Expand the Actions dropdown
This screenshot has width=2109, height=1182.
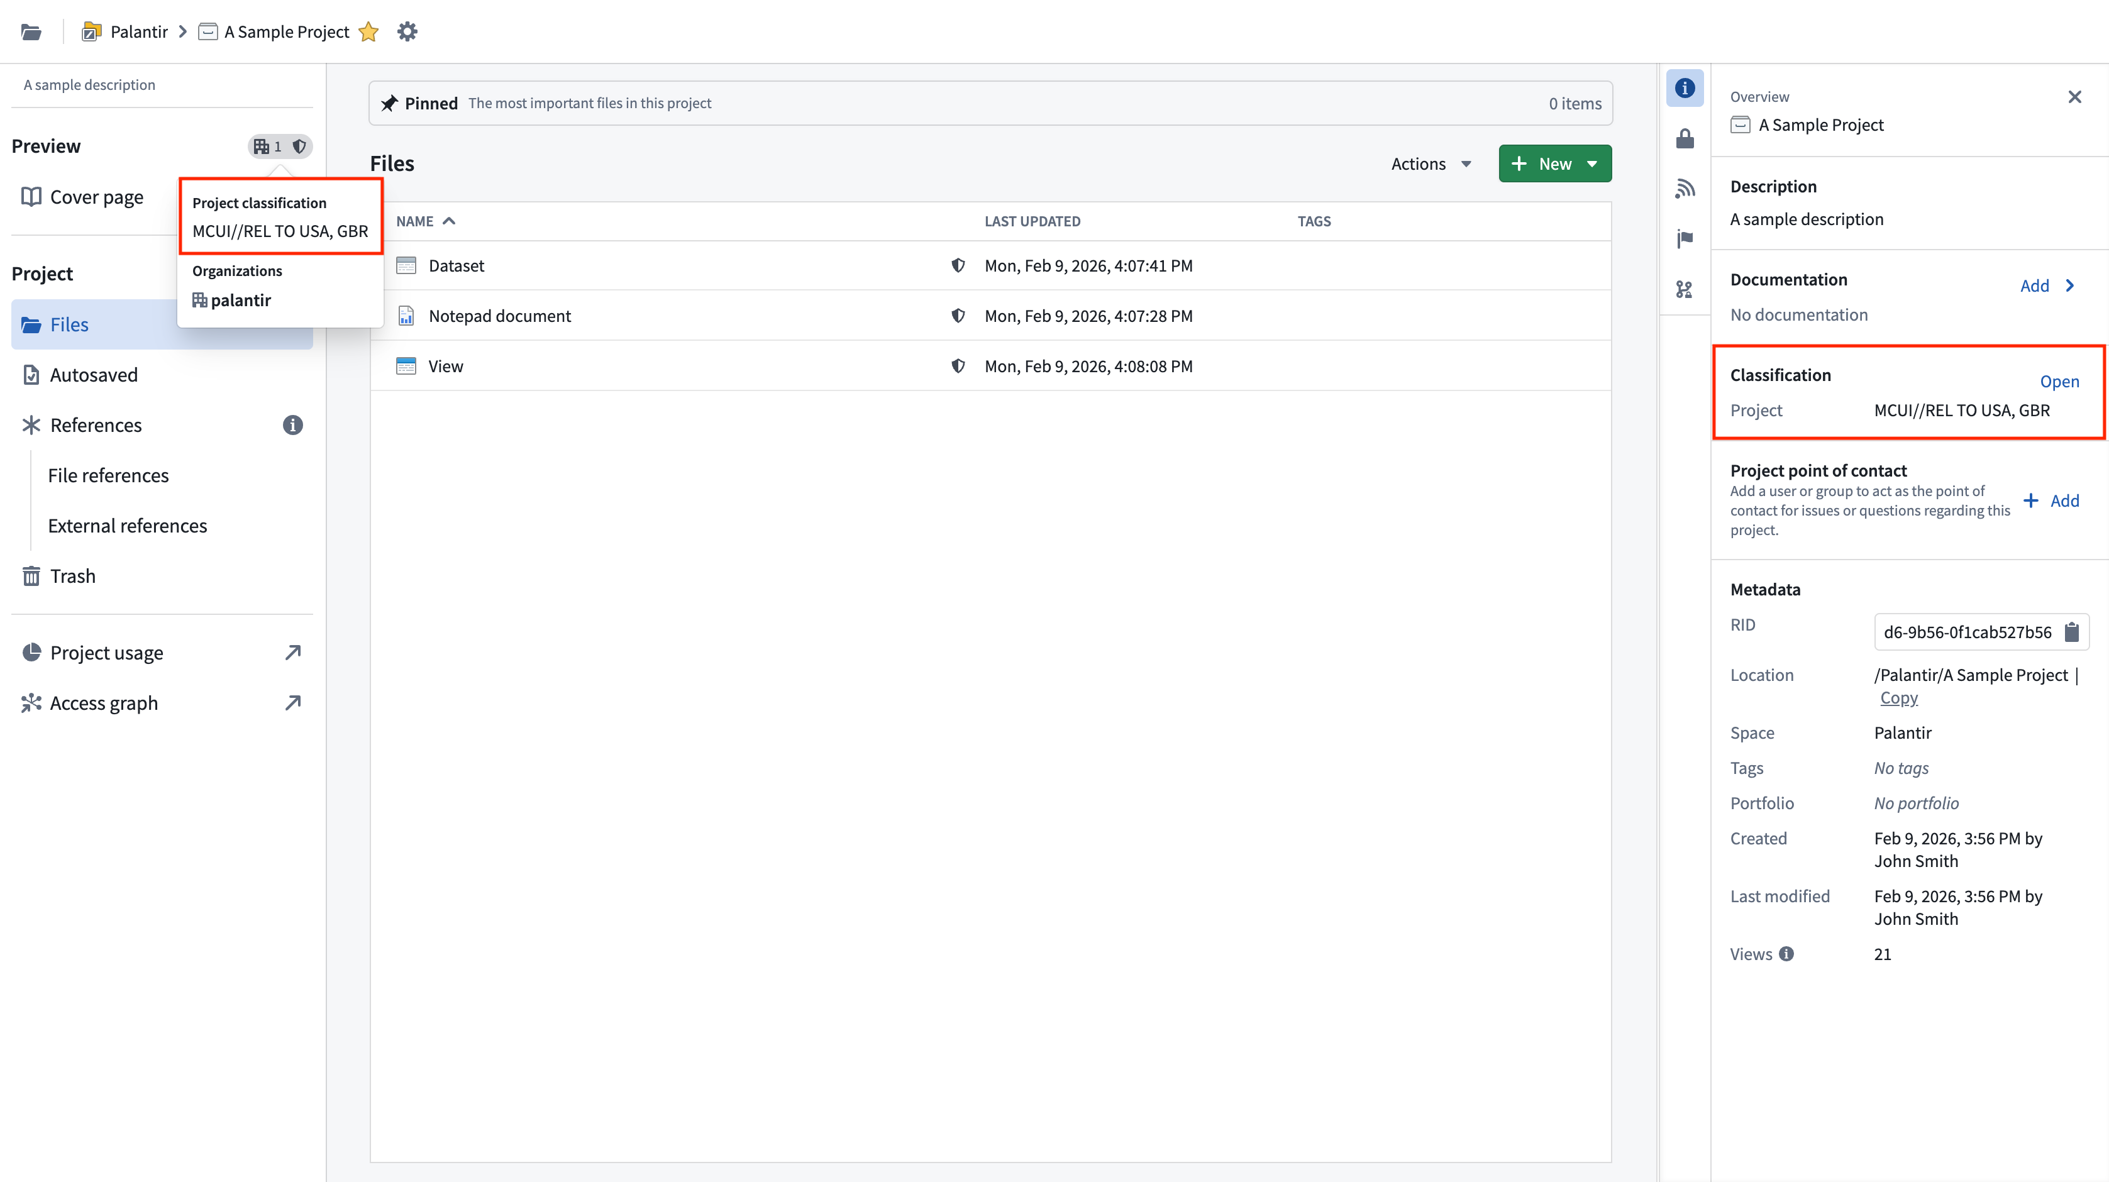coord(1431,163)
